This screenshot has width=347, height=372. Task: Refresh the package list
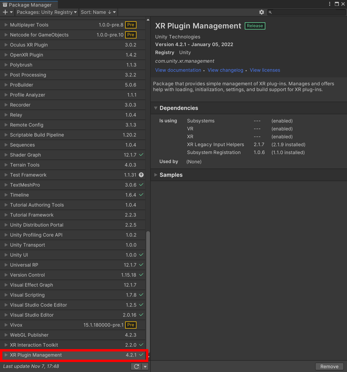pyautogui.click(x=136, y=366)
